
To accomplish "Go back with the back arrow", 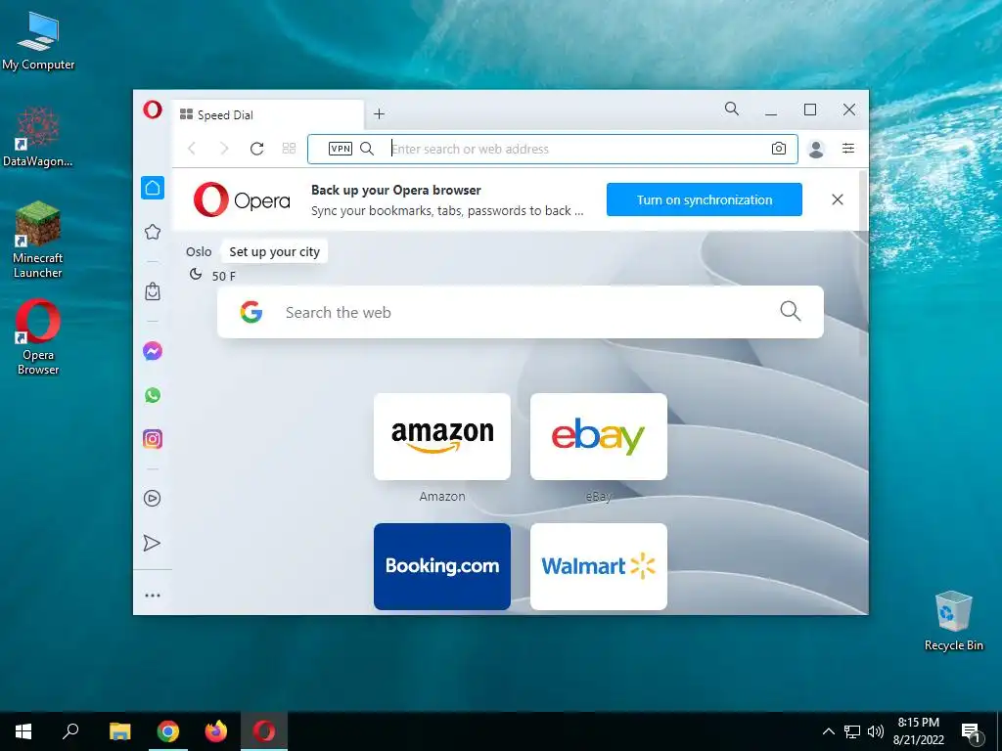I will pos(192,149).
